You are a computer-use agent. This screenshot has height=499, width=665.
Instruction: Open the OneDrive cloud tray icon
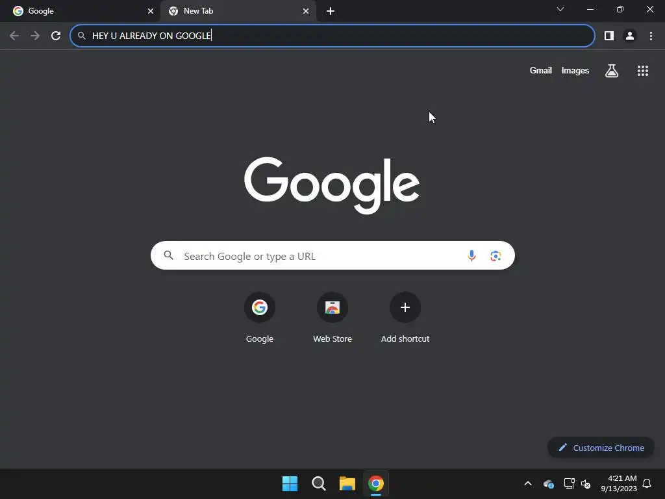549,483
